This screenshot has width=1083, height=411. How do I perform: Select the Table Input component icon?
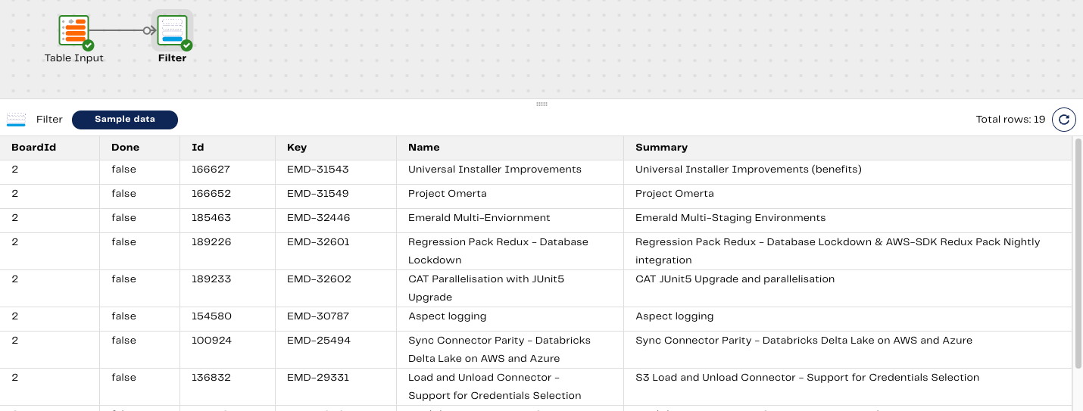[73, 30]
